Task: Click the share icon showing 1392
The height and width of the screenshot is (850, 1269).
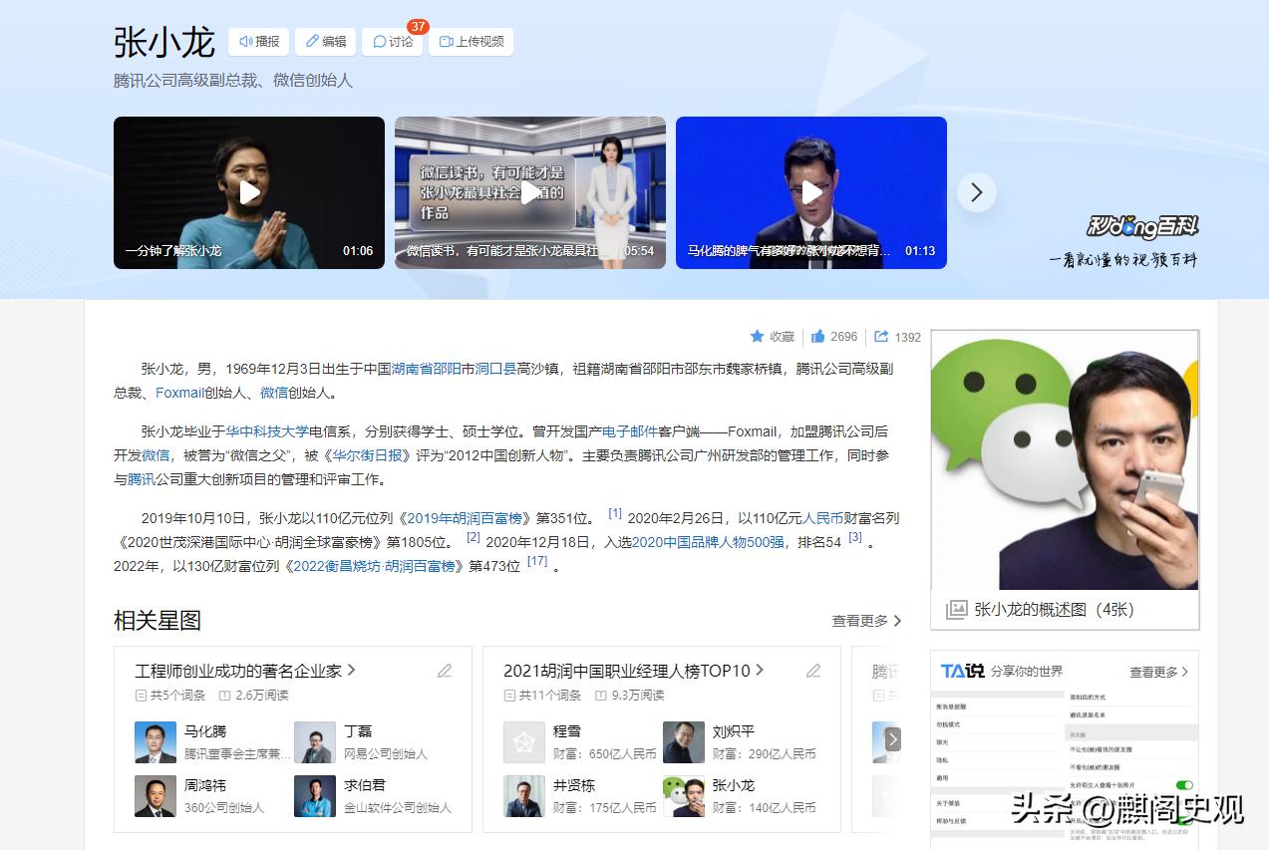Action: point(881,336)
